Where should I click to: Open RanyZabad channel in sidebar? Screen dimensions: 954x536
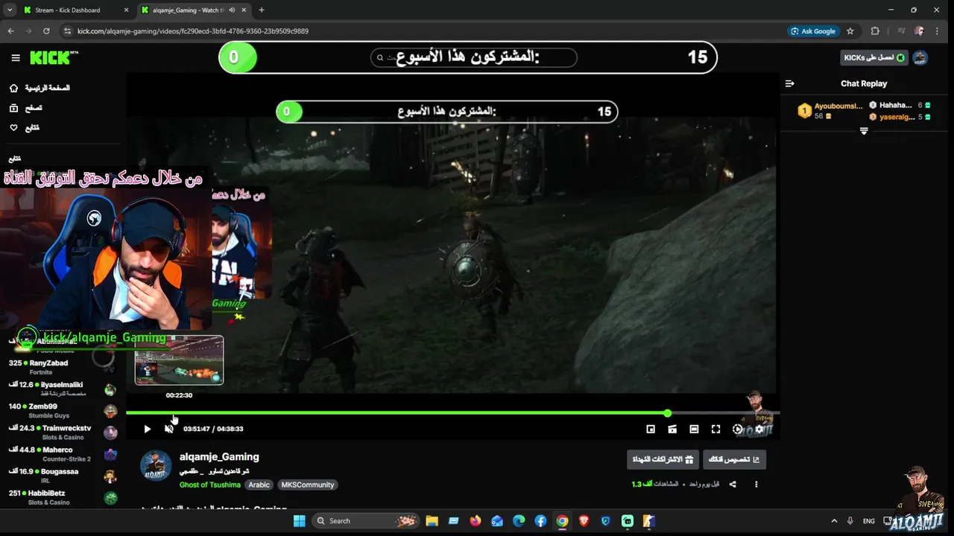coord(63,367)
